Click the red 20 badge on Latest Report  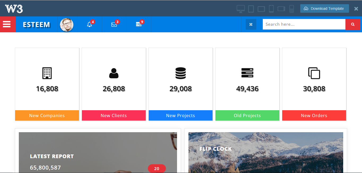click(x=157, y=168)
